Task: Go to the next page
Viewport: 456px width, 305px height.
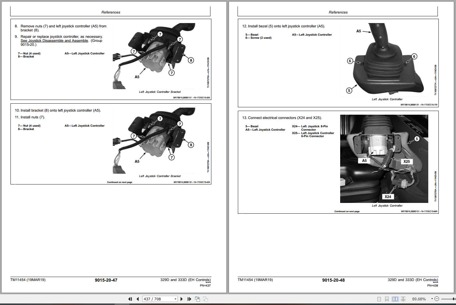Action: tap(181, 299)
